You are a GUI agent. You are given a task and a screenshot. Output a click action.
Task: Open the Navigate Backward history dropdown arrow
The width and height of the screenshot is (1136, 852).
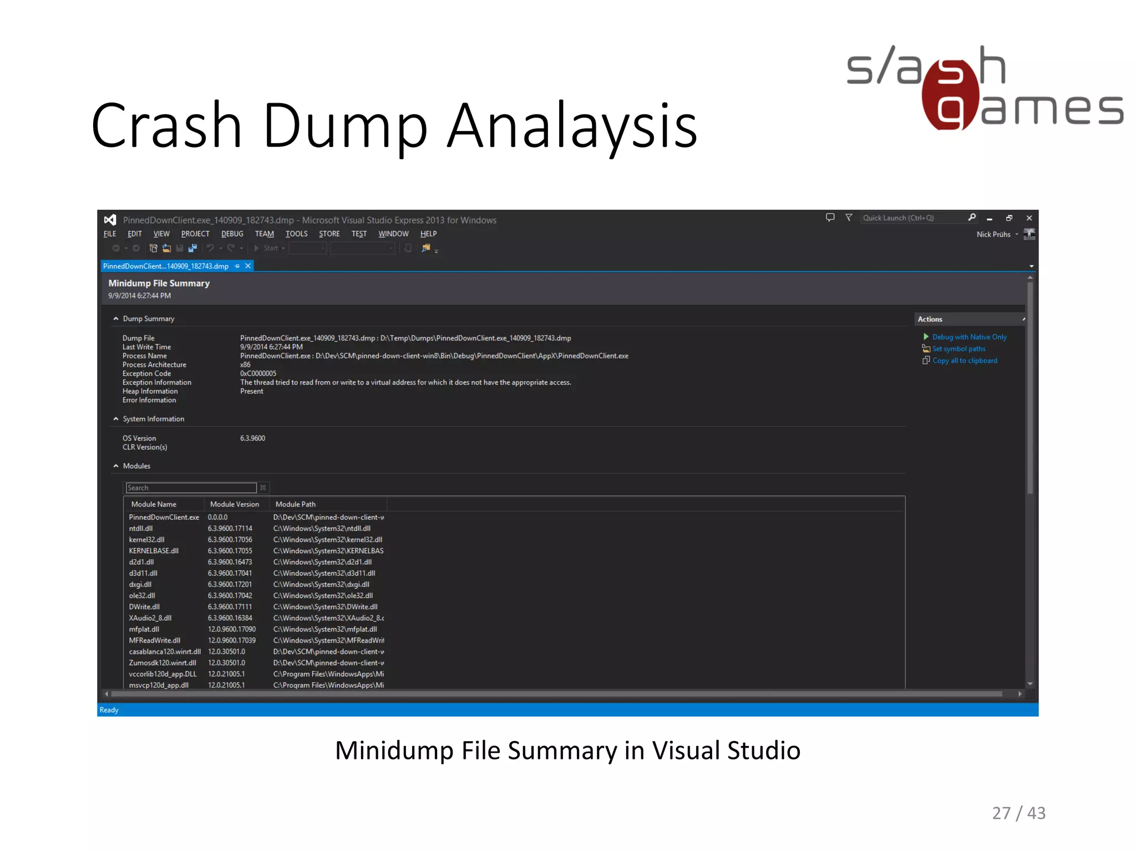(x=126, y=248)
